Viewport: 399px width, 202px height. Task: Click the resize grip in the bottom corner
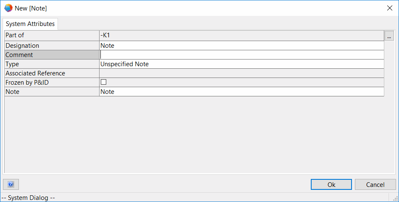point(395,199)
